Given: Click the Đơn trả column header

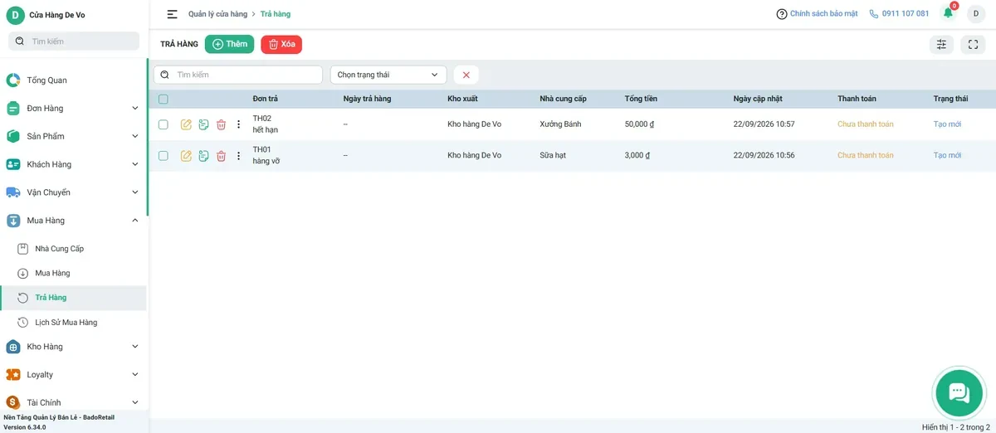Looking at the screenshot, I should pyautogui.click(x=266, y=99).
